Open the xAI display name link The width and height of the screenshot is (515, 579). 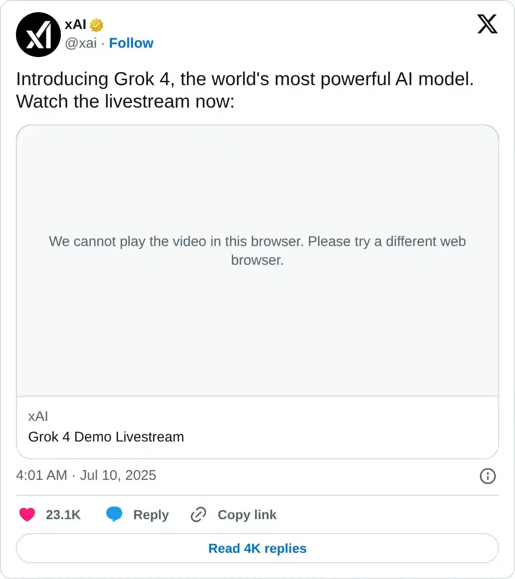75,24
